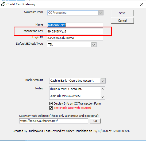Toggle Display Info on CC Transaction Form
This screenshot has width=146, height=141.
click(x=51, y=103)
